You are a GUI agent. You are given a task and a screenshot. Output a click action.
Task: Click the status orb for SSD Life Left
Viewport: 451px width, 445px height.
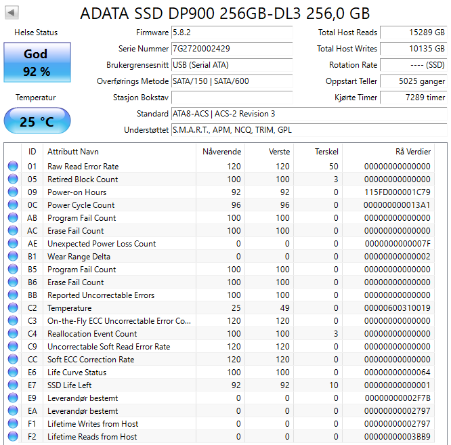13,385
